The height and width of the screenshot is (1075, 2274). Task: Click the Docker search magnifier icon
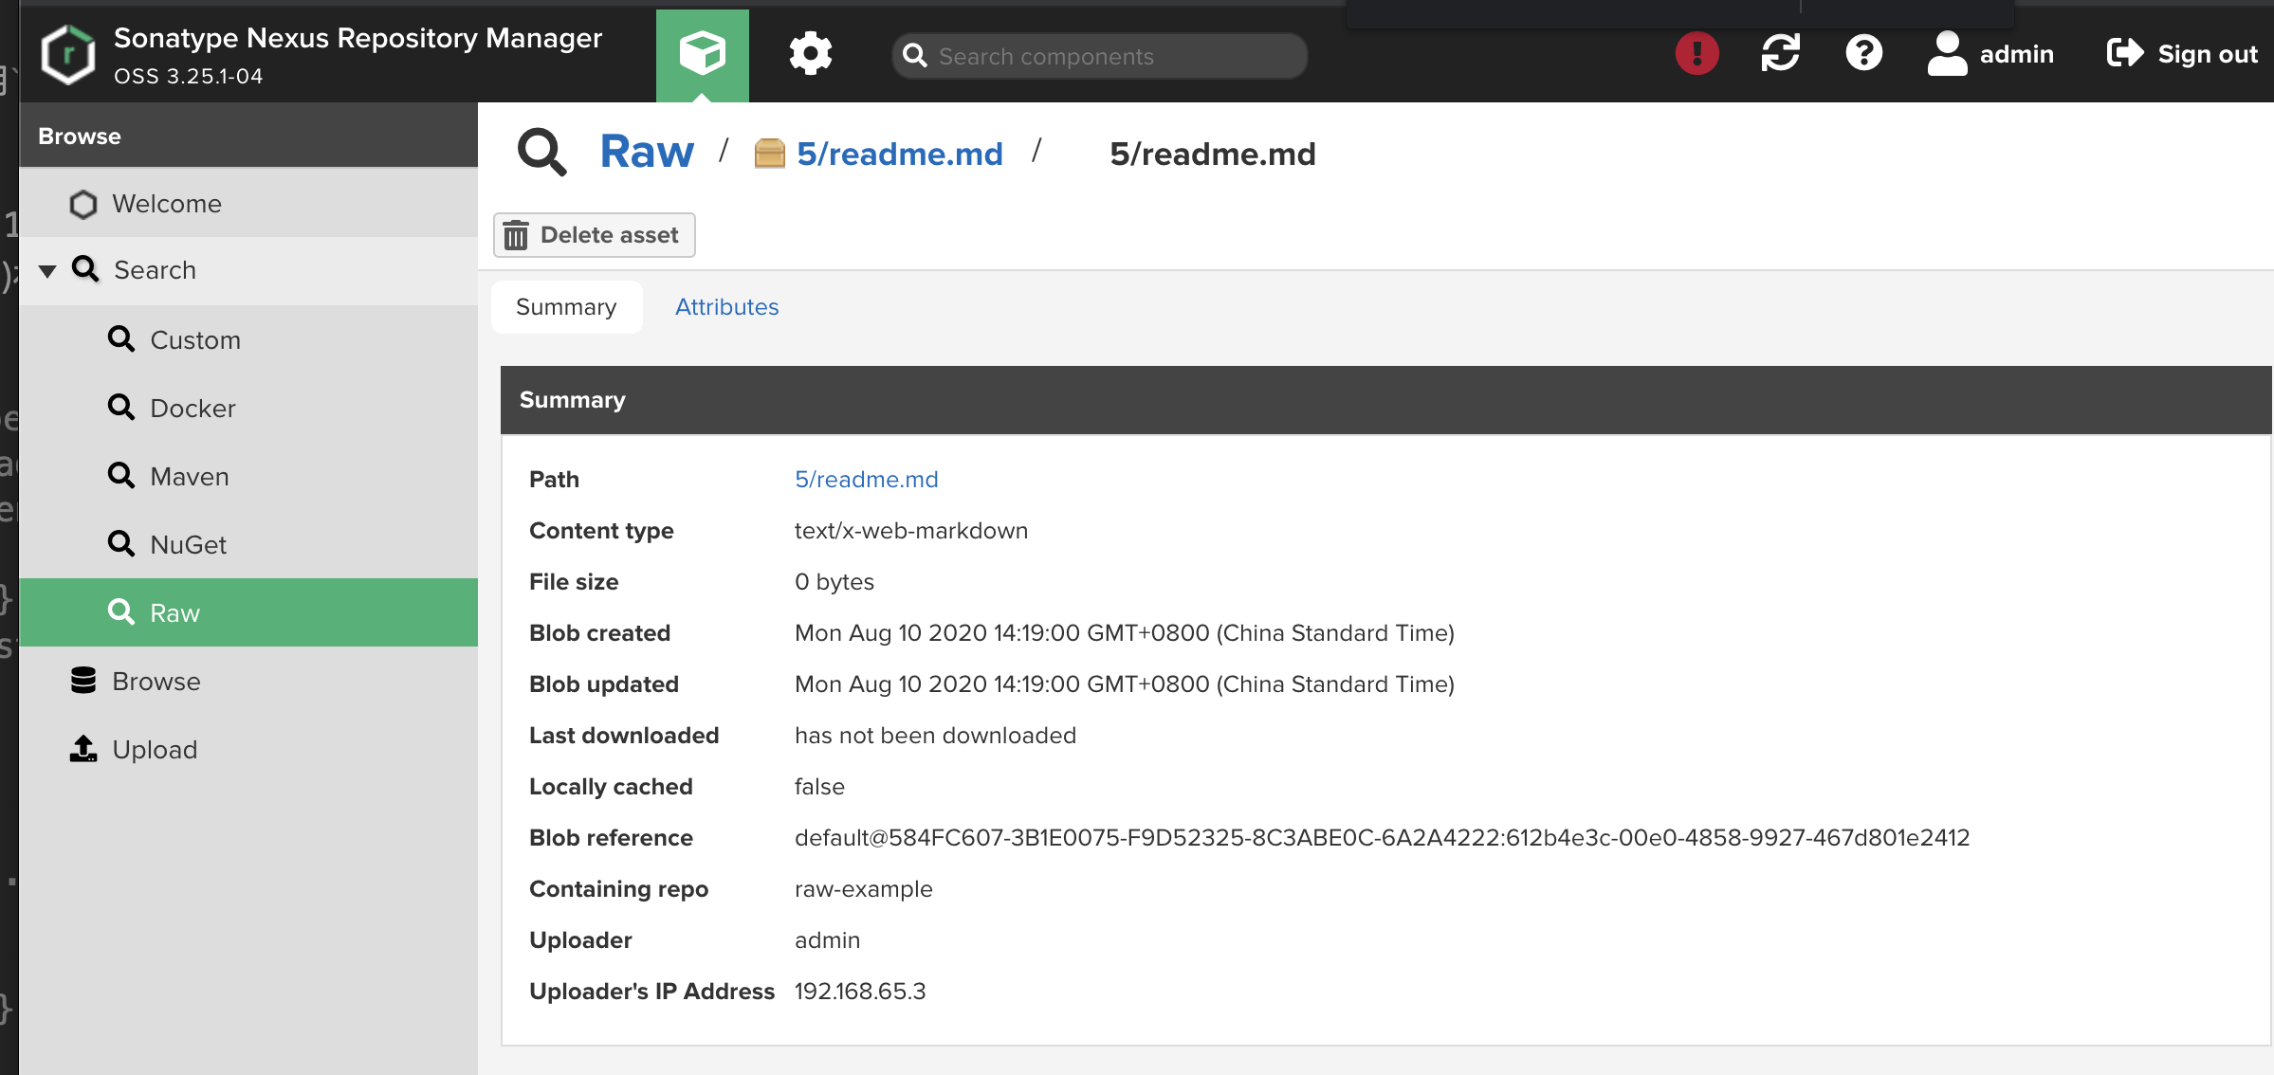tap(121, 407)
